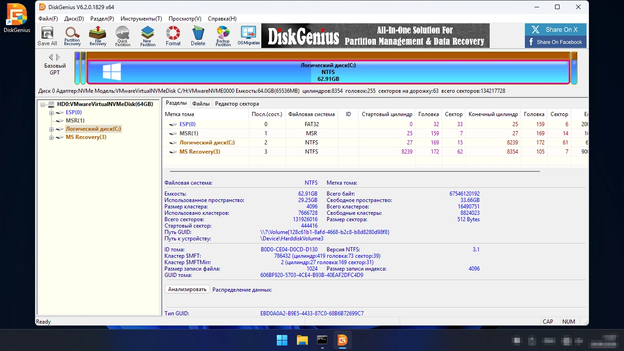The image size is (624, 351).
Task: Open the Справка(H) menu
Action: (222, 19)
